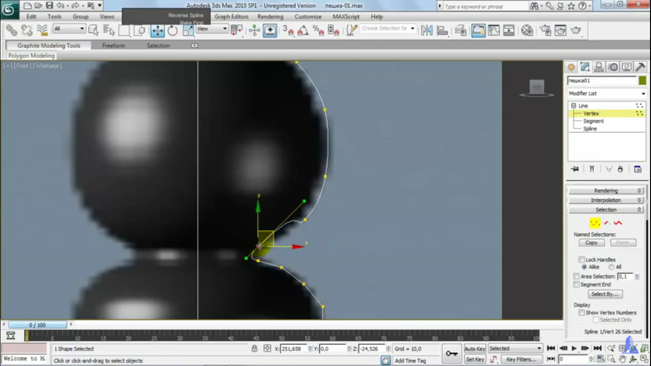Open the Material Editor
This screenshot has width=651, height=366.
click(x=527, y=30)
